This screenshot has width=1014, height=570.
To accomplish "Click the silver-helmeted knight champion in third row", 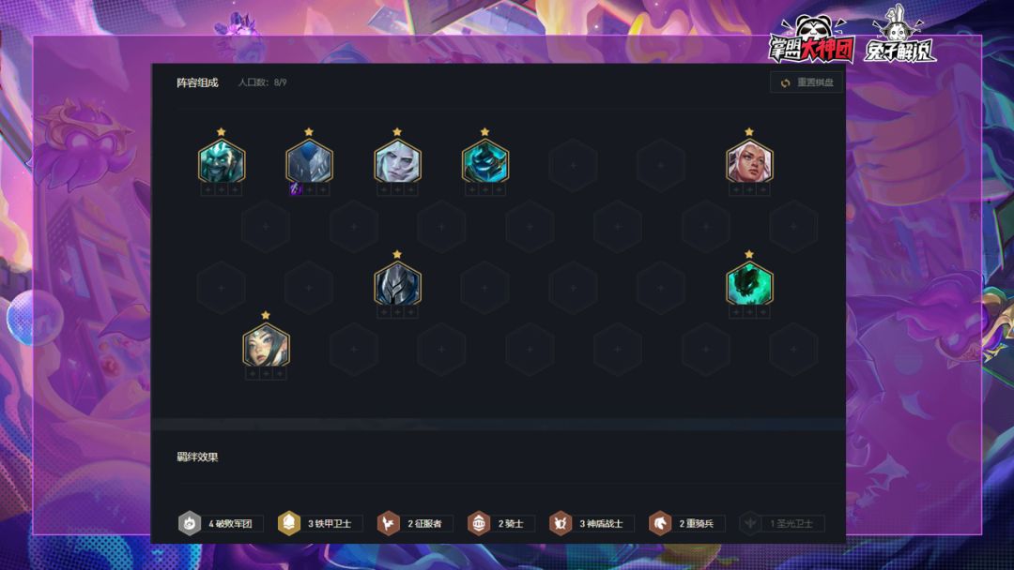I will point(397,285).
